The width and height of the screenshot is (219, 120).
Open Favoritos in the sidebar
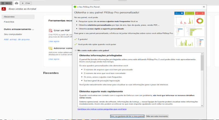pos(9,22)
